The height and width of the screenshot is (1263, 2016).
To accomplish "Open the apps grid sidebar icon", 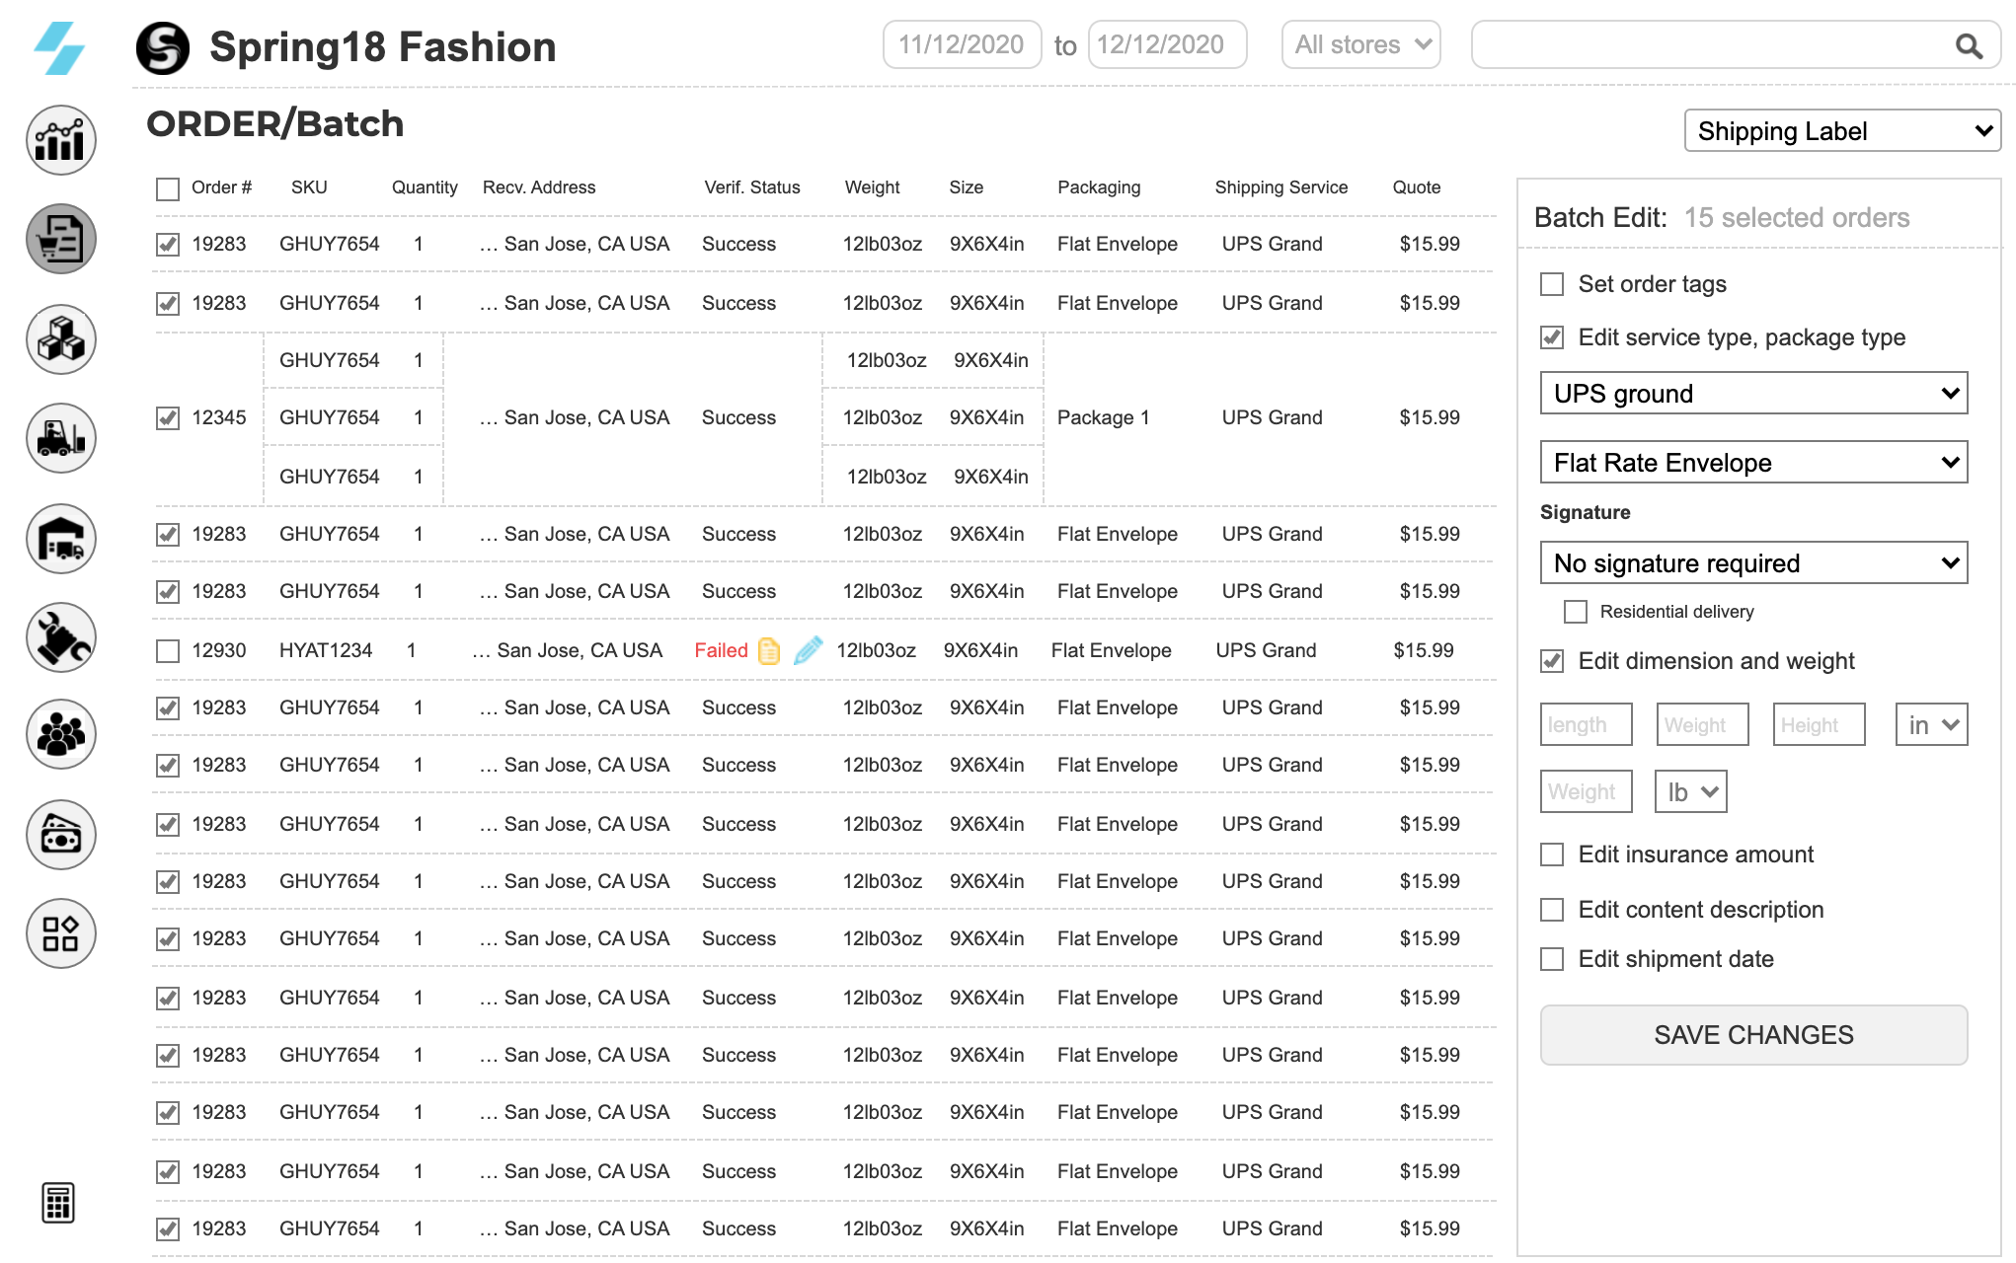I will pyautogui.click(x=61, y=933).
